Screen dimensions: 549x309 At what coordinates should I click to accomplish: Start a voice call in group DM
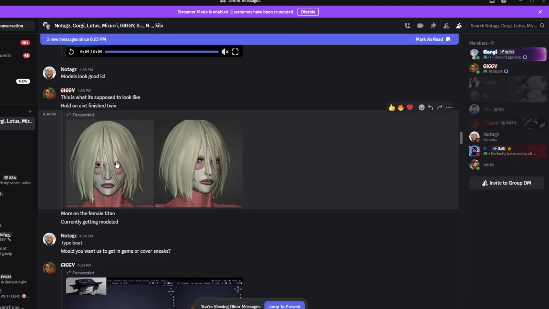[x=407, y=25]
